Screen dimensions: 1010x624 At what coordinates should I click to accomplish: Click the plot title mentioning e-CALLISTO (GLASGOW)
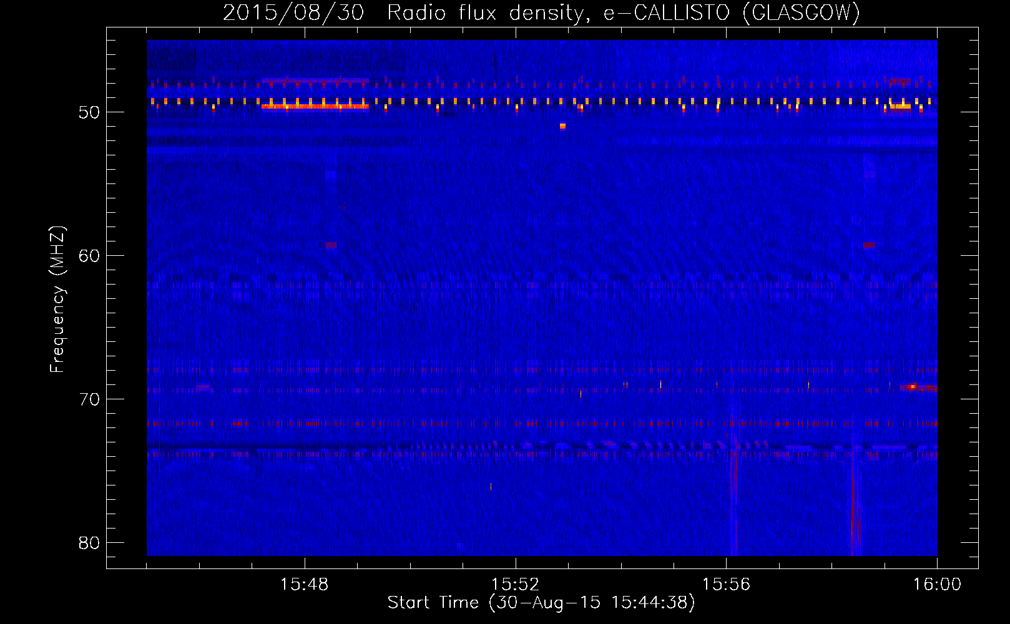[541, 12]
